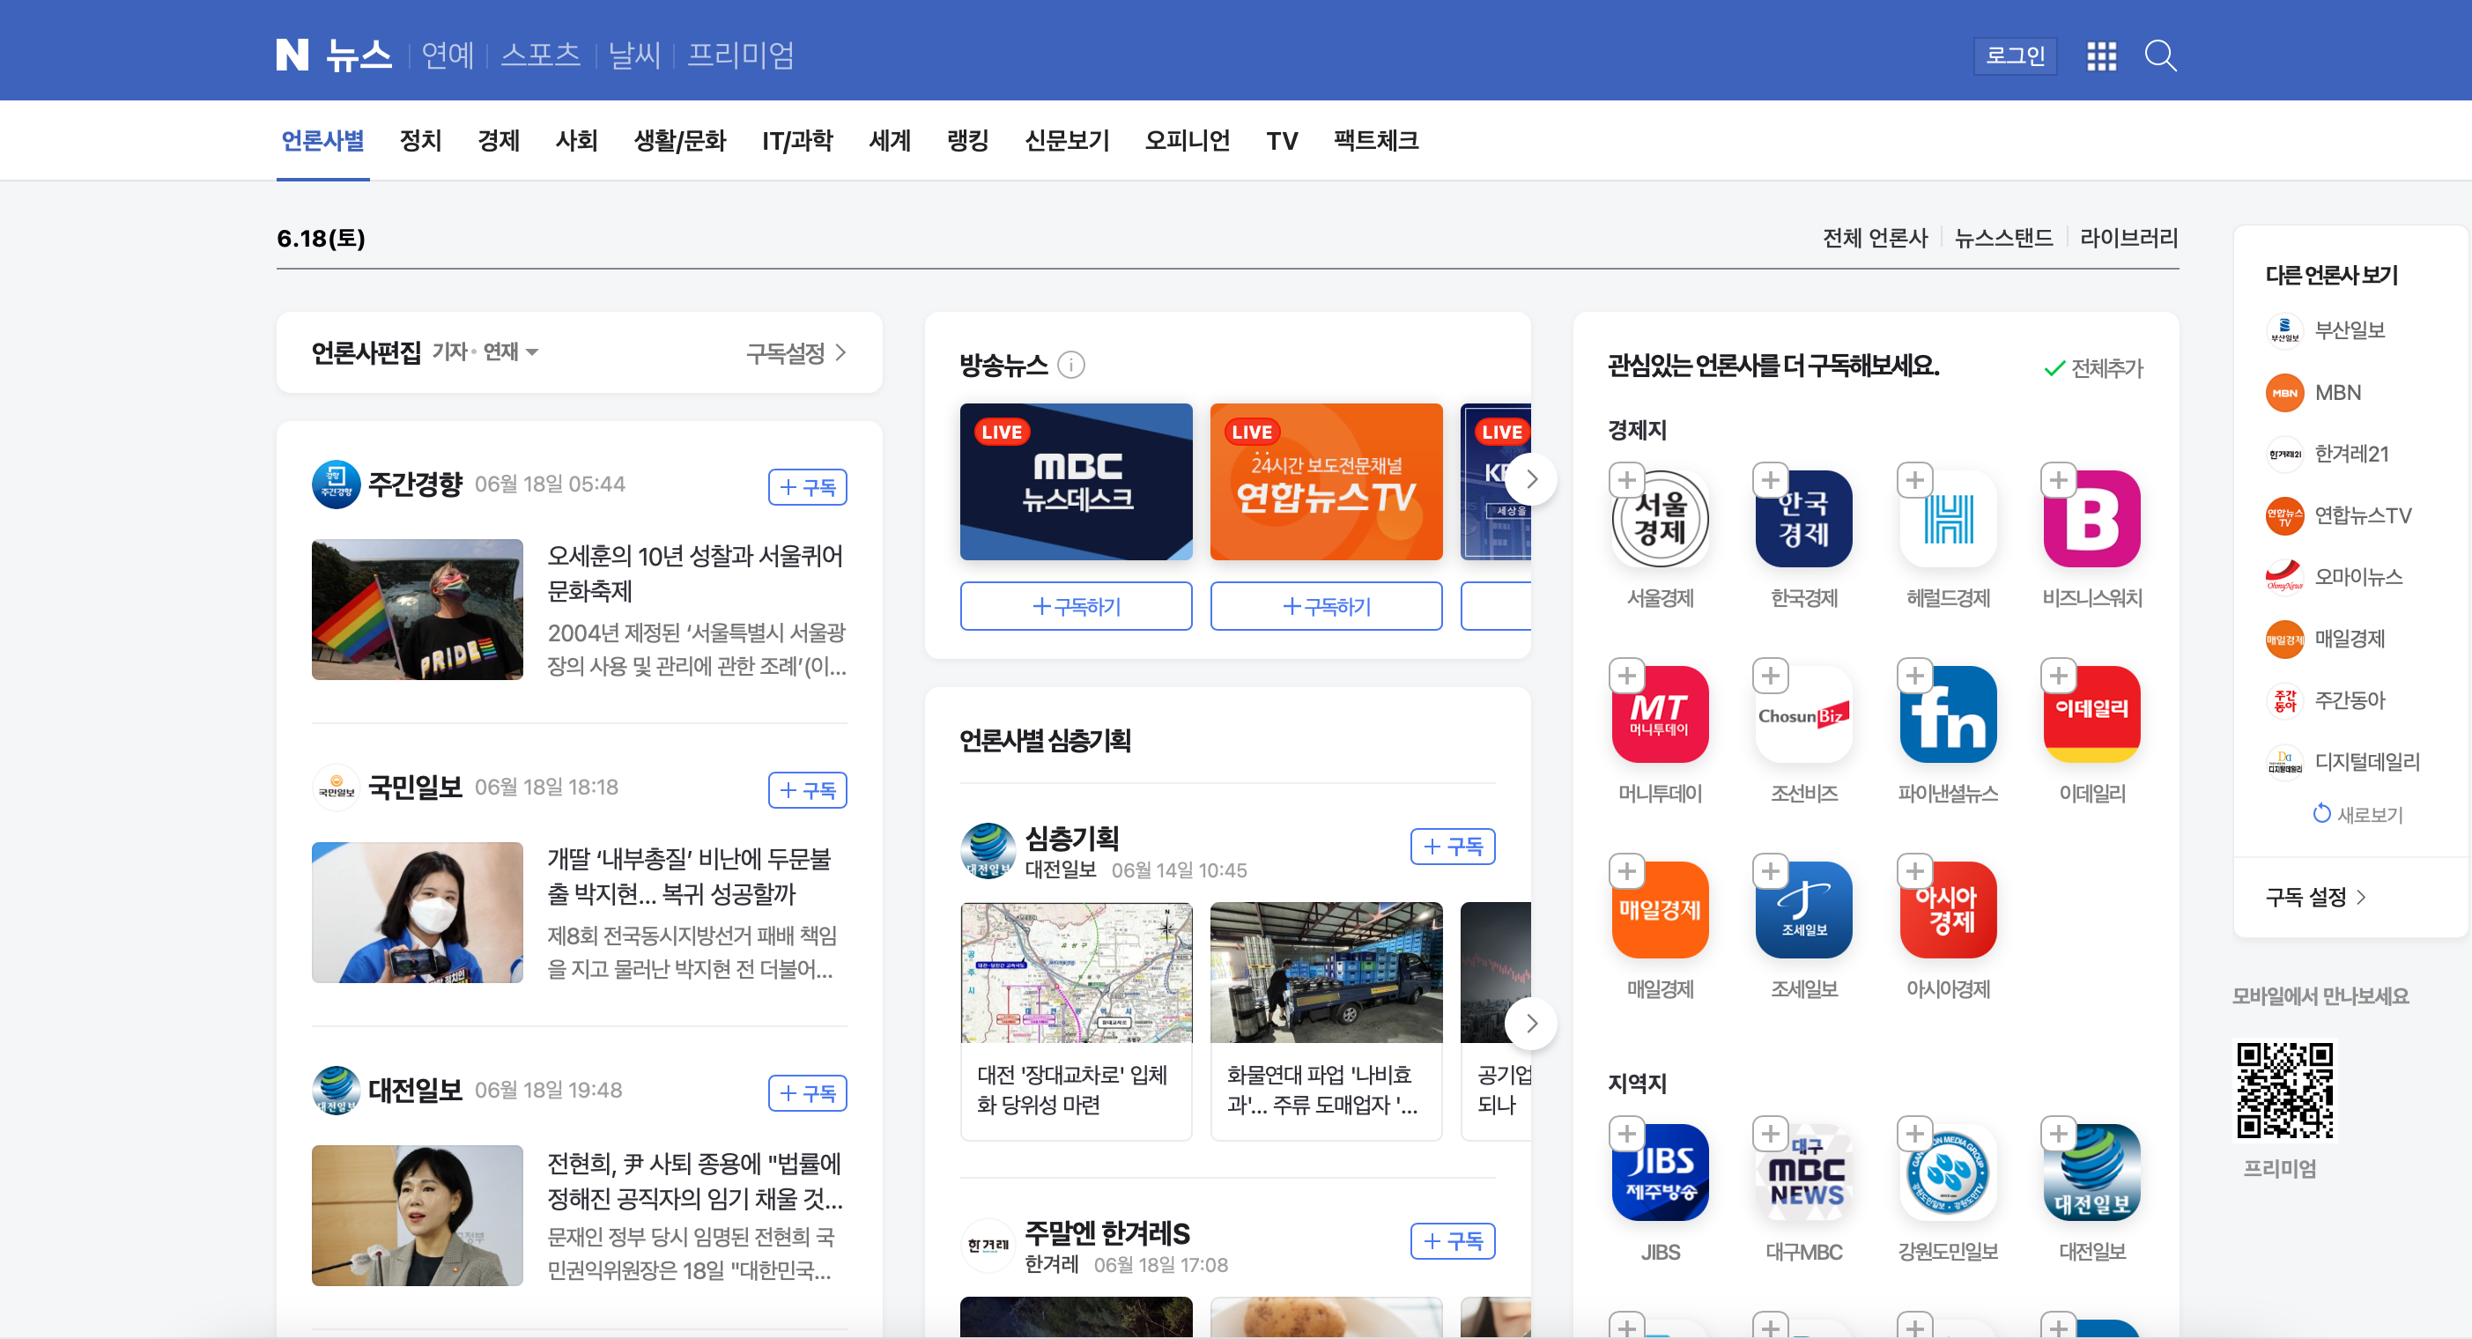2472x1339 pixels.
Task: Open the Naver N logo home
Action: [x=292, y=55]
